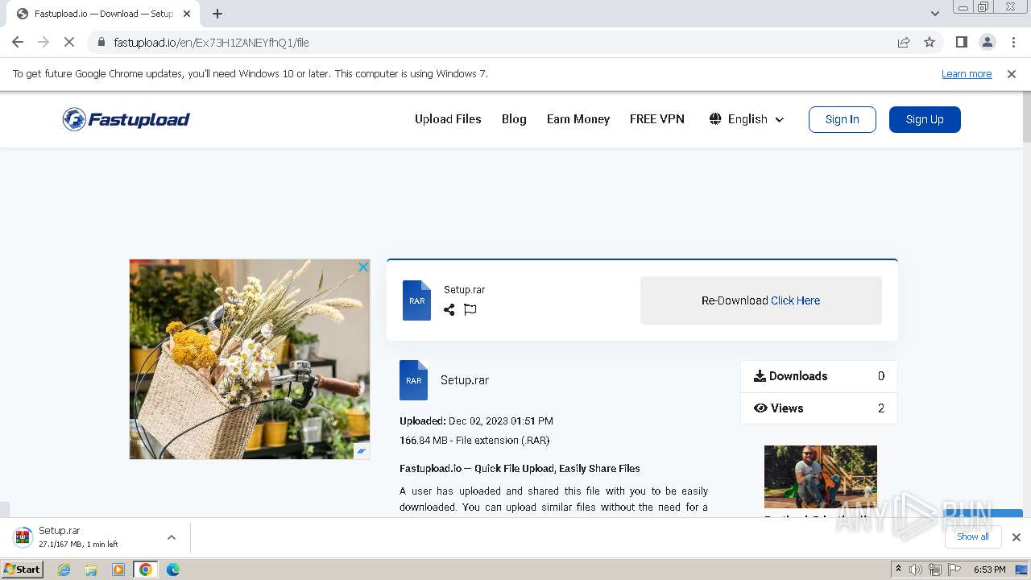Image resolution: width=1031 pixels, height=580 pixels.
Task: Open the tab search chevron
Action: pyautogui.click(x=934, y=14)
